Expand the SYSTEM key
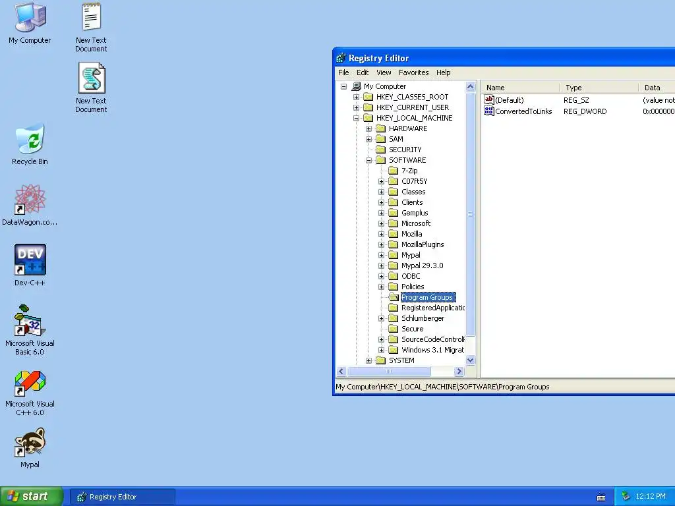Viewport: 675px width, 506px height. [x=368, y=360]
